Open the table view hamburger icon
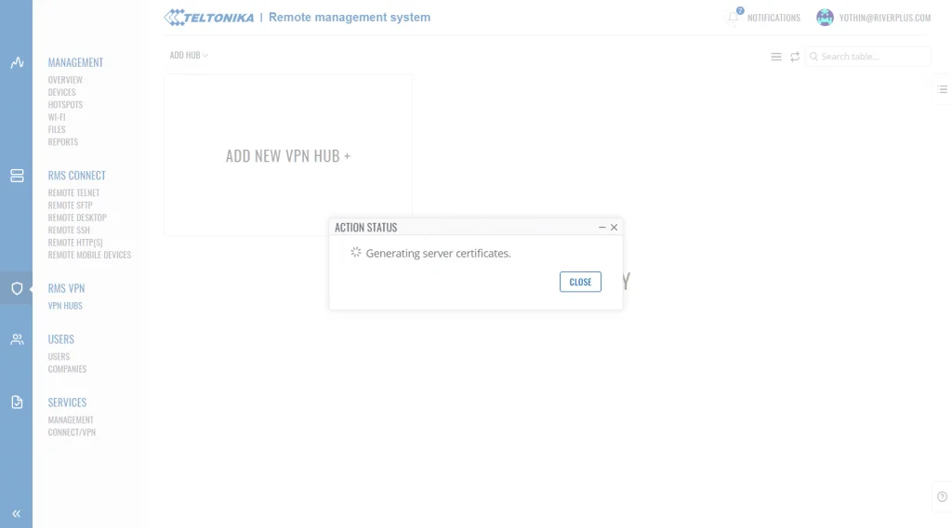 tap(776, 57)
